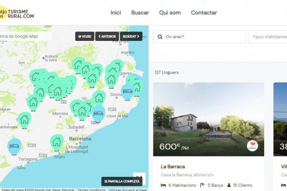Go to the ANTERIOR listing on map
Screen dimensions: 287x191
(x=107, y=36)
